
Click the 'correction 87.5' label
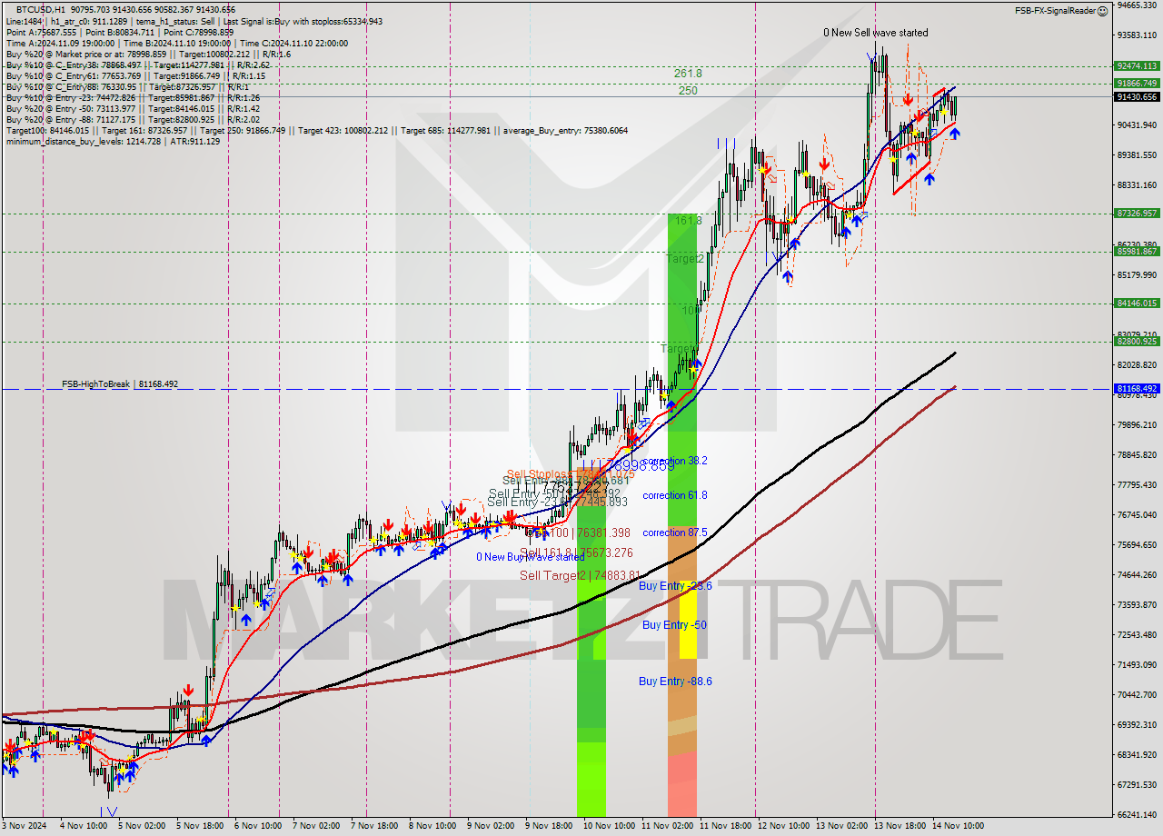click(x=674, y=532)
